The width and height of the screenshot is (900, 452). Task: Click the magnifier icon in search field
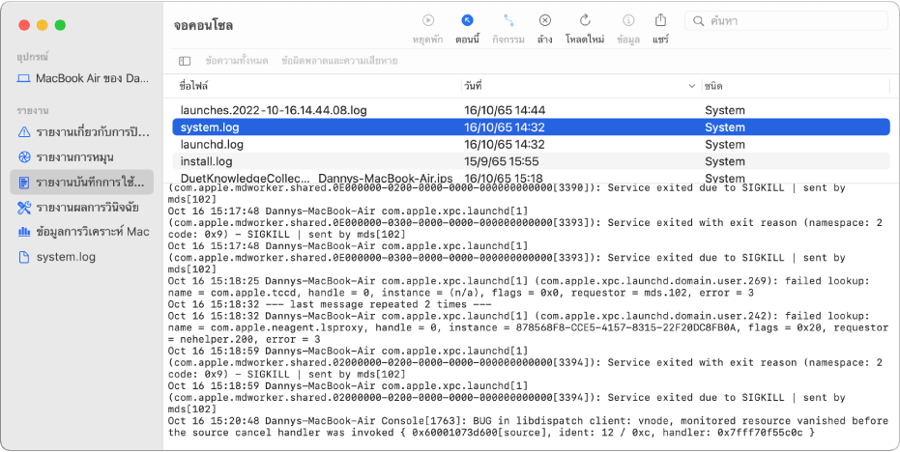pos(699,21)
